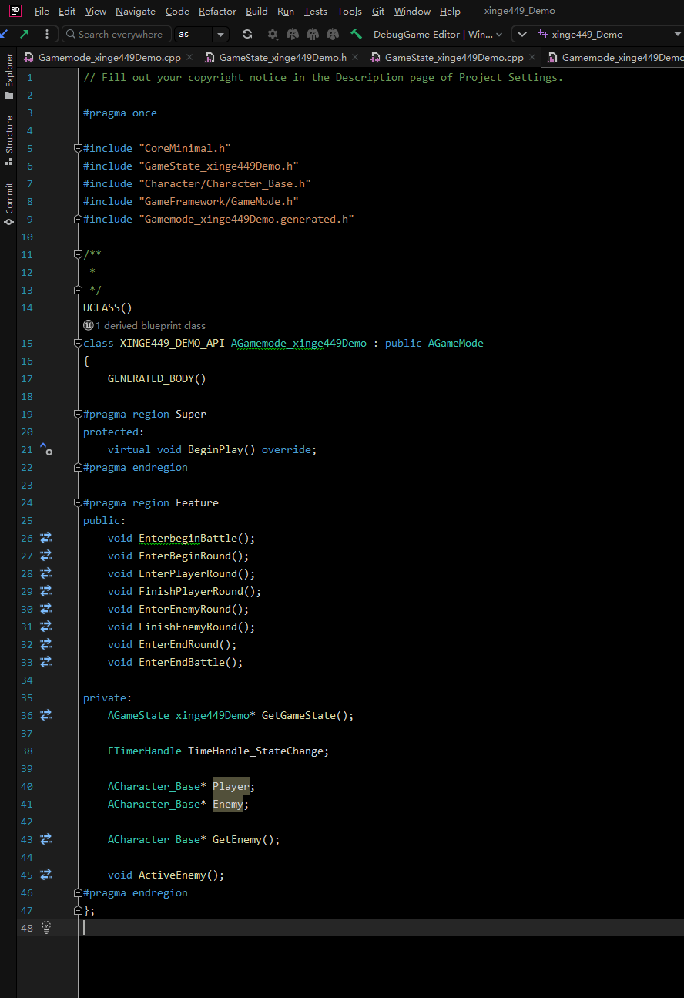Viewport: 684px width, 998px height.
Task: Click gutter navigation icon for EnterEndBattle
Action: point(45,662)
